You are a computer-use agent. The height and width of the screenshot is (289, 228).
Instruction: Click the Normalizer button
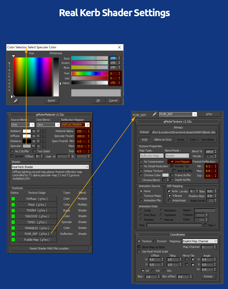tap(208, 140)
